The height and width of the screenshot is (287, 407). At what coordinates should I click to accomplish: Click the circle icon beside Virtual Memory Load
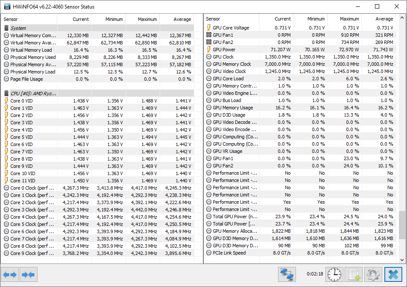6,50
